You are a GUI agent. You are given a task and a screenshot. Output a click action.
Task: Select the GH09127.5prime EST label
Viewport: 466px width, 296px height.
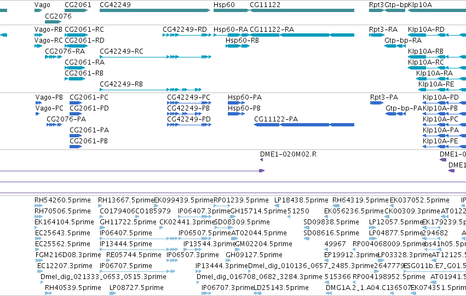click(254, 255)
